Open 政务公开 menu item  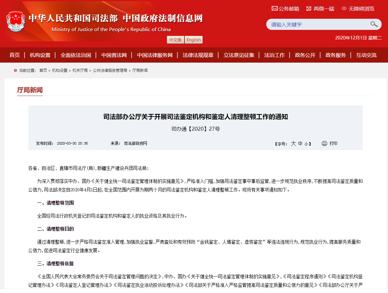(305, 55)
